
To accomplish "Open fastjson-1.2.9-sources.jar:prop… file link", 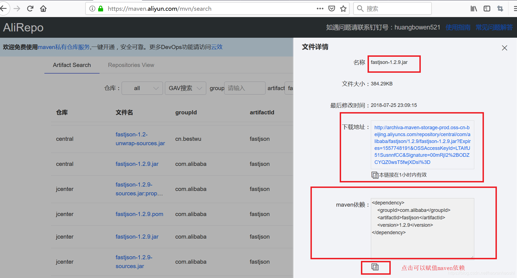I will 139,189.
